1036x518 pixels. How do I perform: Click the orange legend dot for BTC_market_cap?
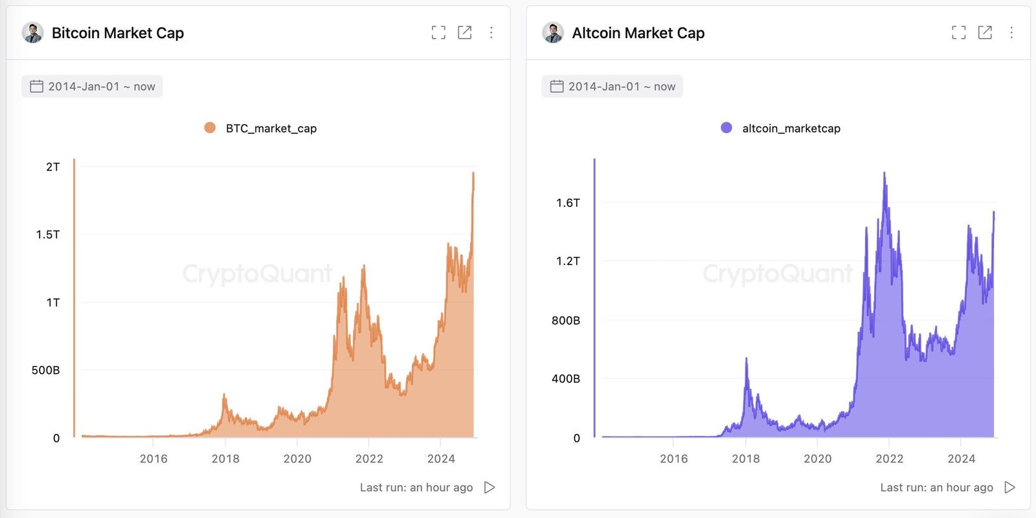209,127
